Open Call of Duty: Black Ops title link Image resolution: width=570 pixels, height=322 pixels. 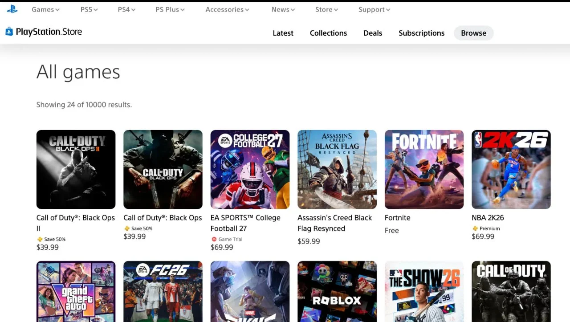(163, 218)
